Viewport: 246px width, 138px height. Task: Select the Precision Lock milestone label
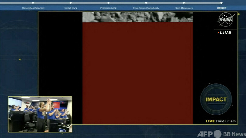(108, 8)
